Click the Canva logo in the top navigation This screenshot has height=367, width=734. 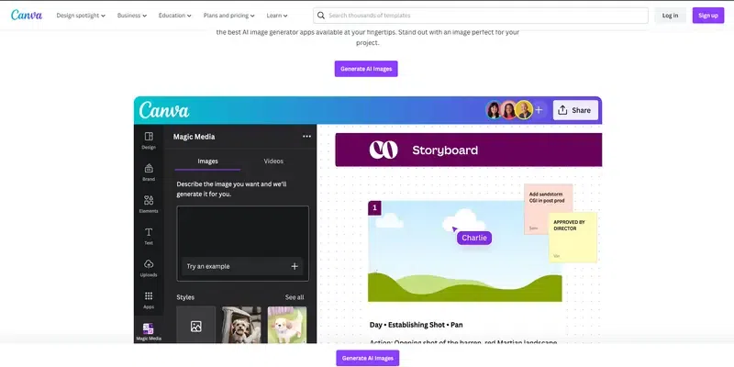coord(27,15)
